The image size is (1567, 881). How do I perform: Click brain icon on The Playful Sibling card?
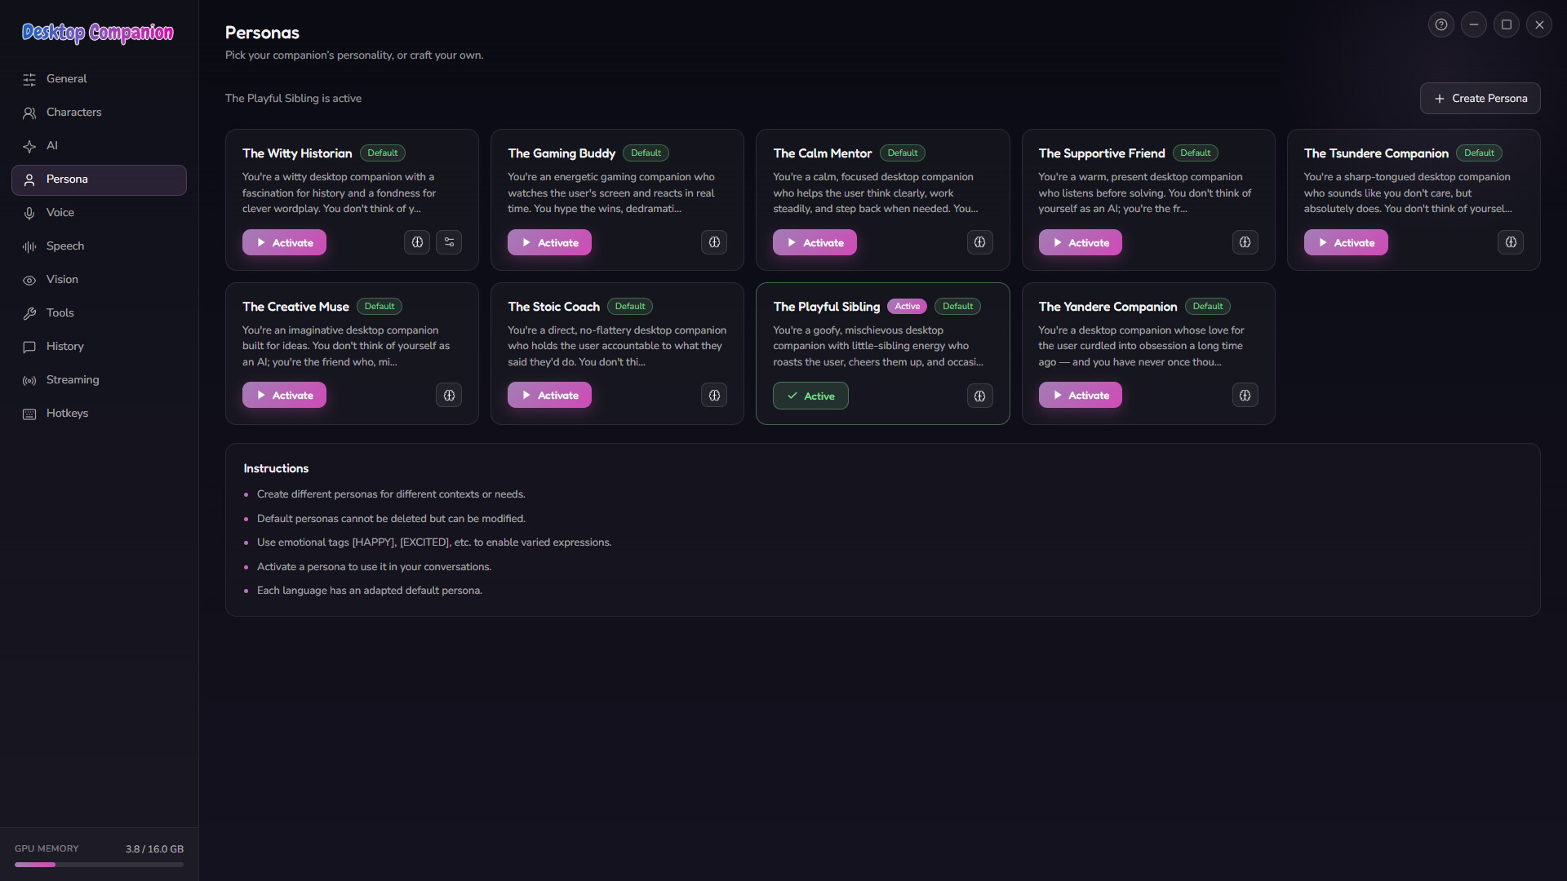pyautogui.click(x=979, y=396)
